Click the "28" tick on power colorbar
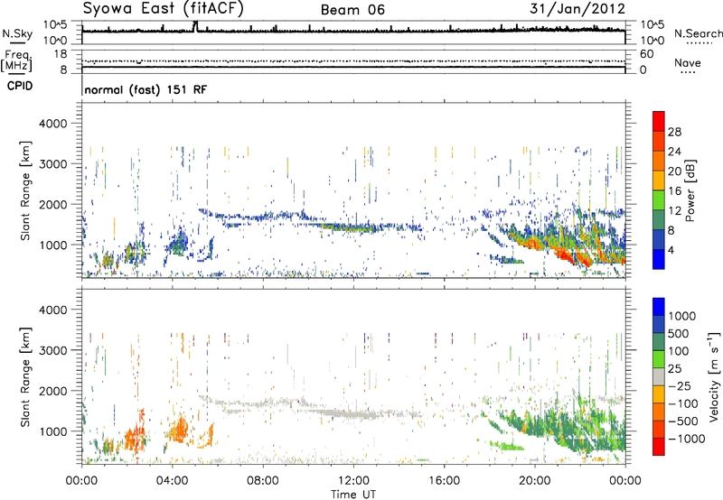The width and height of the screenshot is (723, 500). 674,132
